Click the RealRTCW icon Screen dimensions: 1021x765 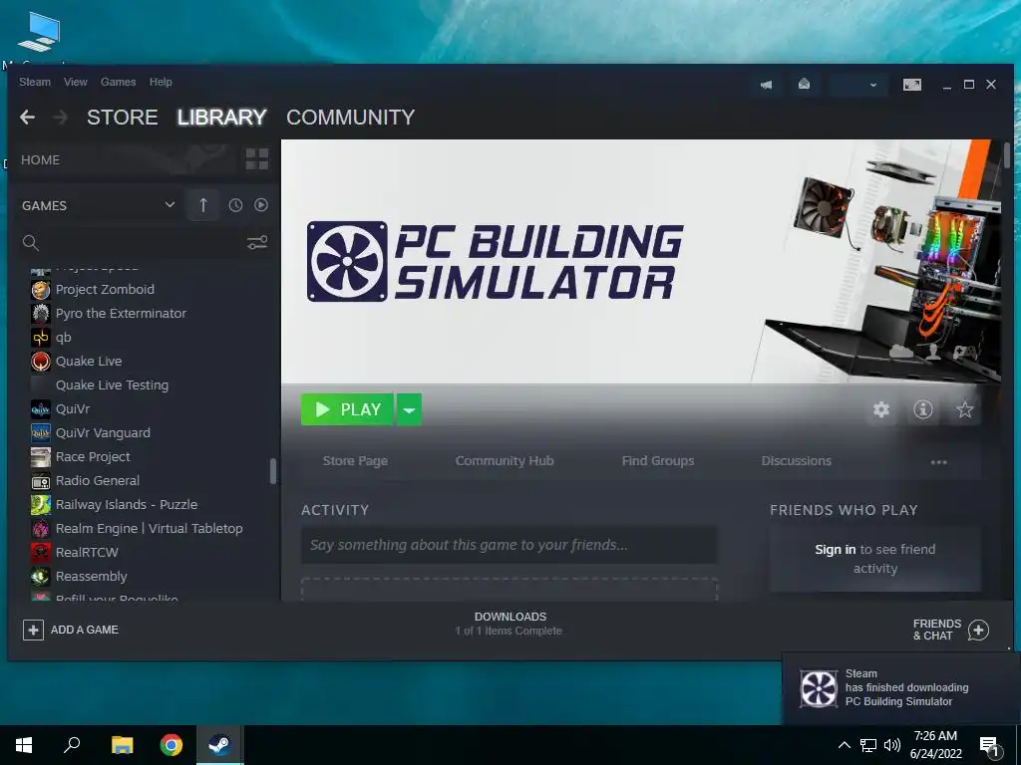point(40,552)
